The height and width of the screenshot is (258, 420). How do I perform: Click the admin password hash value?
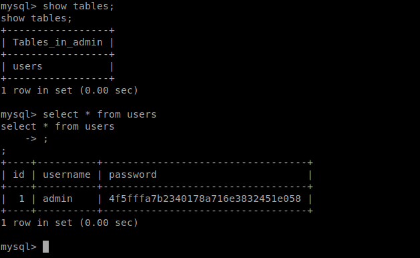point(205,199)
